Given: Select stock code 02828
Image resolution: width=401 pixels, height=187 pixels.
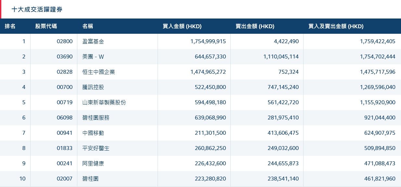Looking at the screenshot, I should (x=65, y=72).
